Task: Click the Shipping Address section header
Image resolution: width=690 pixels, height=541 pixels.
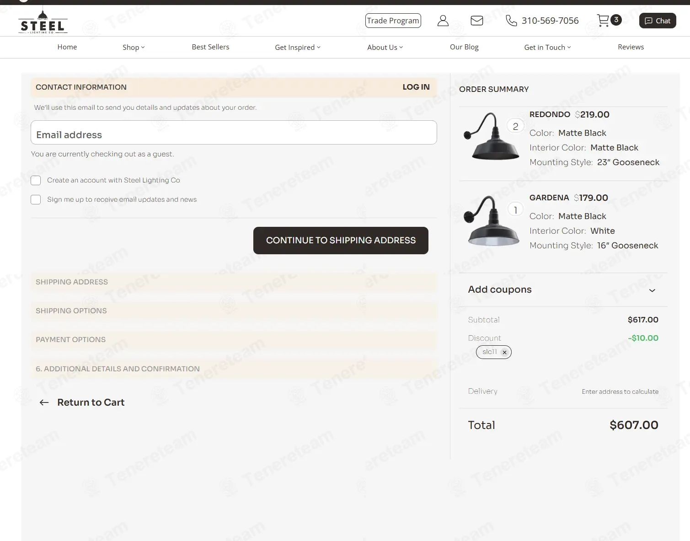Action: (x=234, y=282)
